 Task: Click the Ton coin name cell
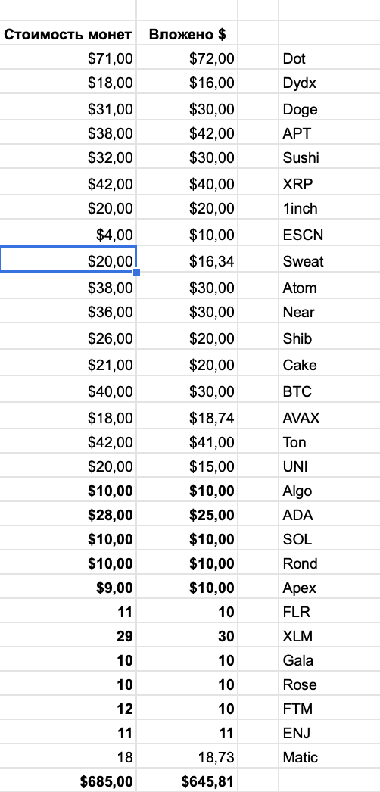pos(329,442)
